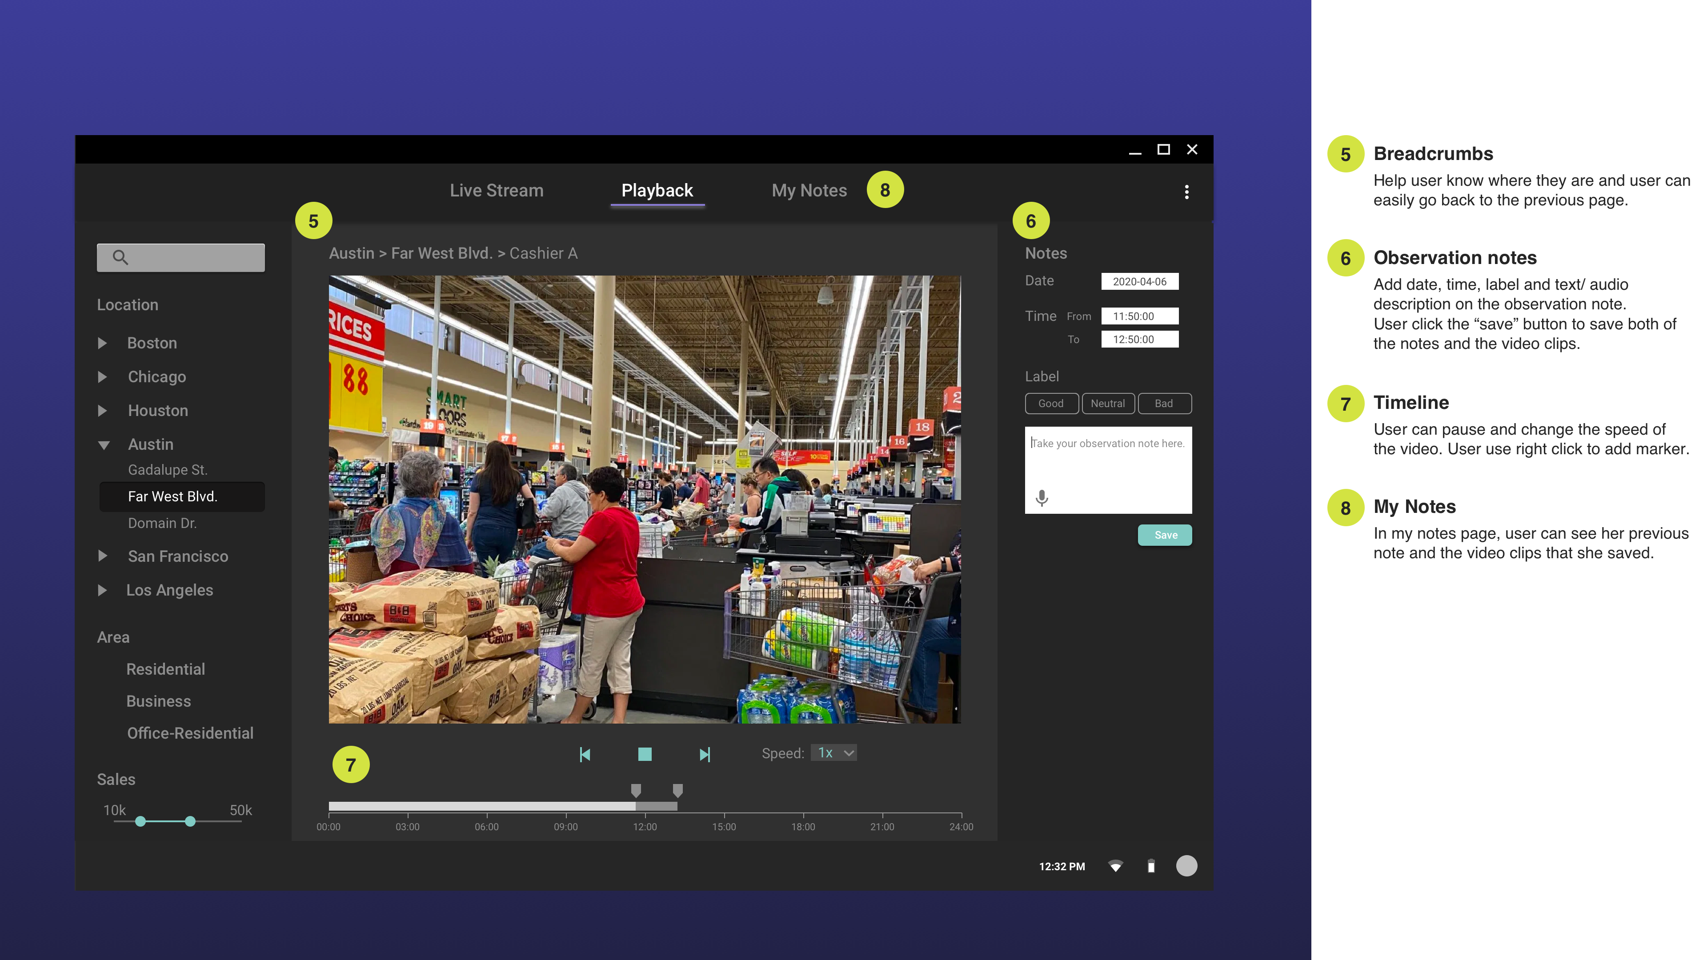Image resolution: width=1707 pixels, height=960 pixels.
Task: Open the three-dot overflow menu
Action: point(1186,192)
